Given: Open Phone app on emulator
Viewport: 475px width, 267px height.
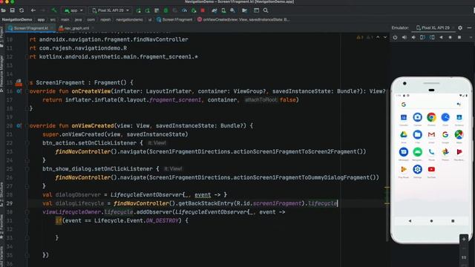Looking at the screenshot, I should pos(431,152).
